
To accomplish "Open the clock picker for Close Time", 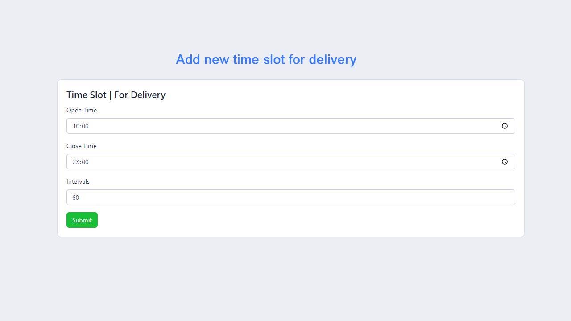I will [x=505, y=162].
